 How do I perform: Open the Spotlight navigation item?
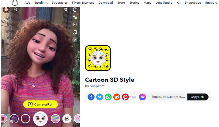41,3
